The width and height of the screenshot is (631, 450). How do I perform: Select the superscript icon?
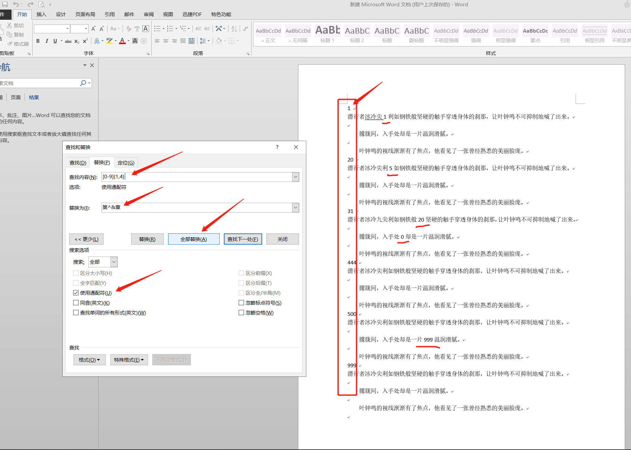85,41
